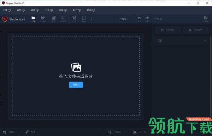
Task: Open the 文件(F) menu
Action: point(7,10)
